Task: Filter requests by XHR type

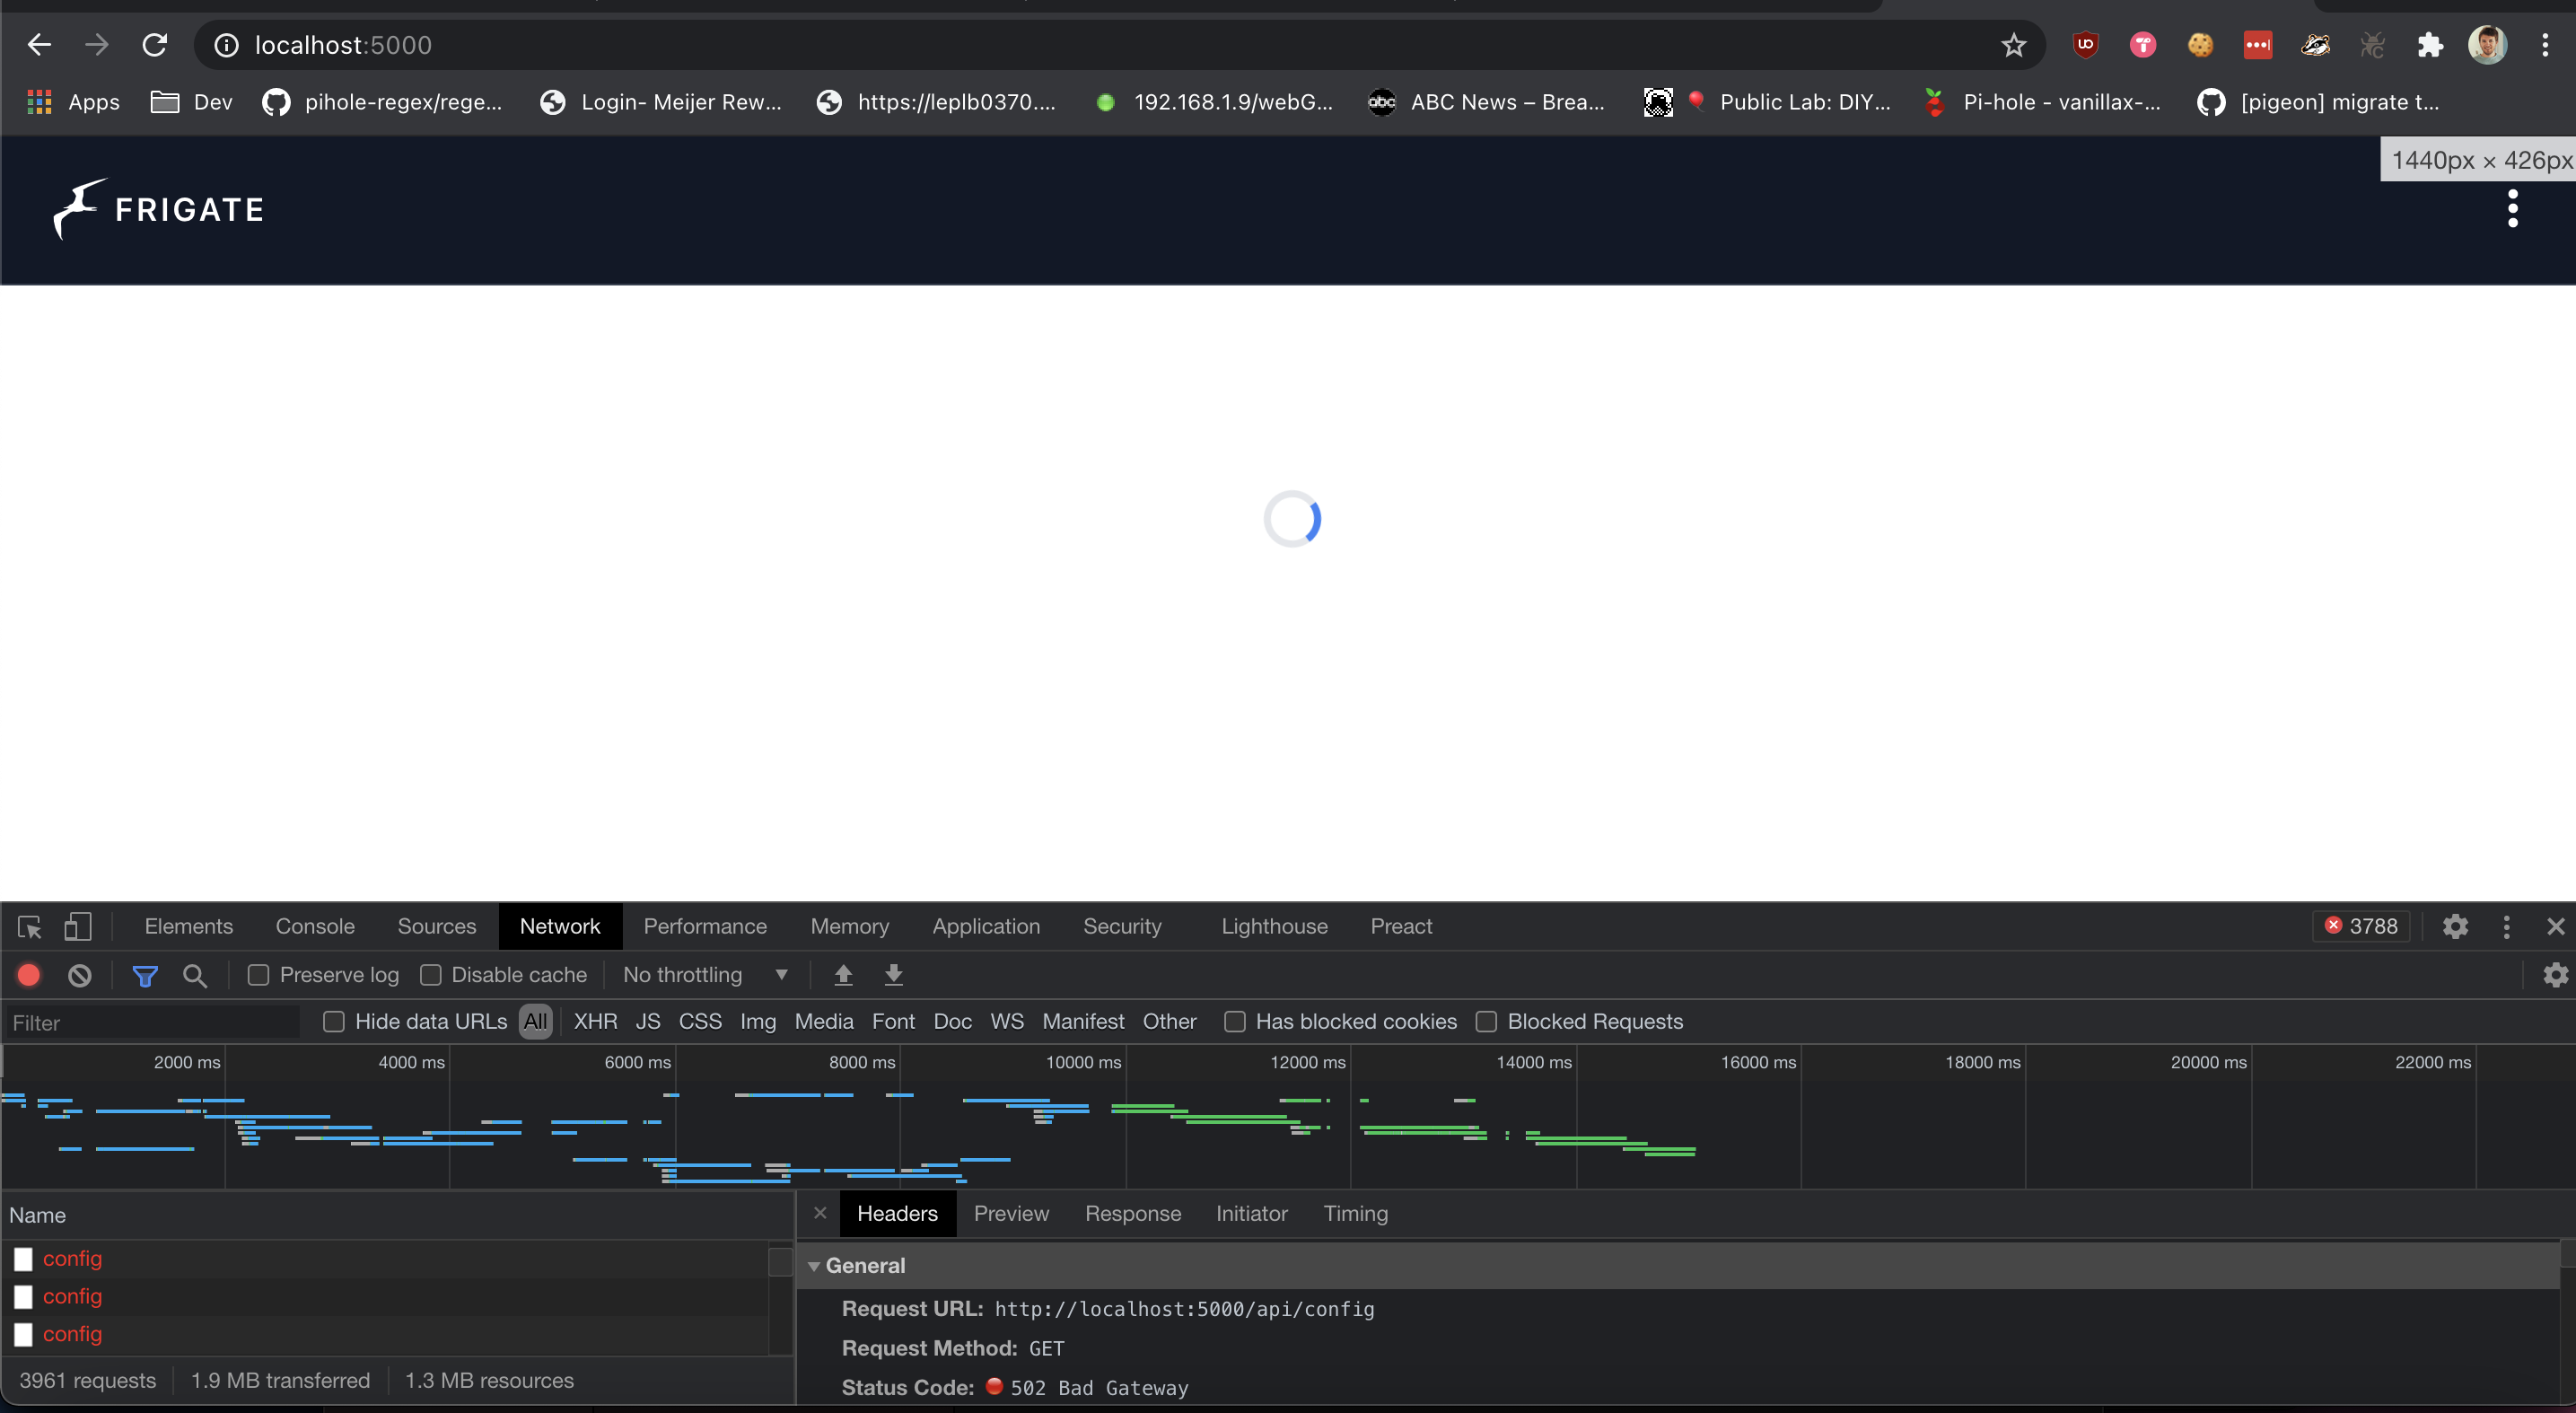Action: [x=595, y=1021]
